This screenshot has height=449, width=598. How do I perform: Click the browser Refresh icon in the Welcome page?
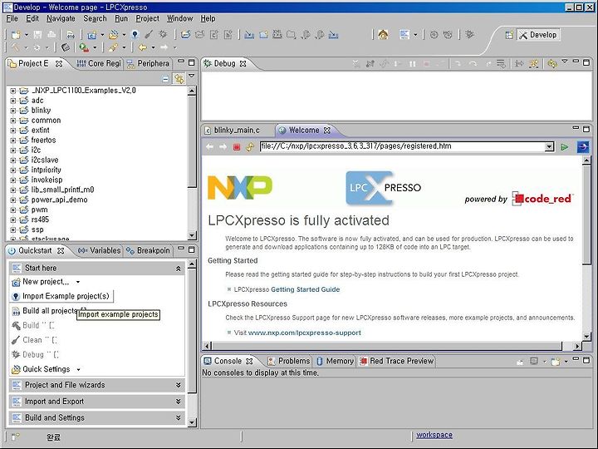point(250,147)
